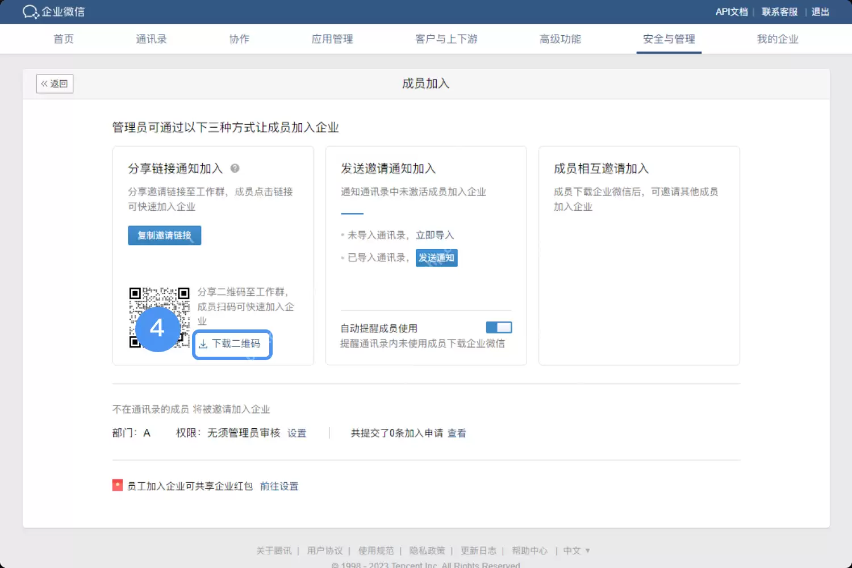
Task: Click the 发送通知 button
Action: (436, 257)
